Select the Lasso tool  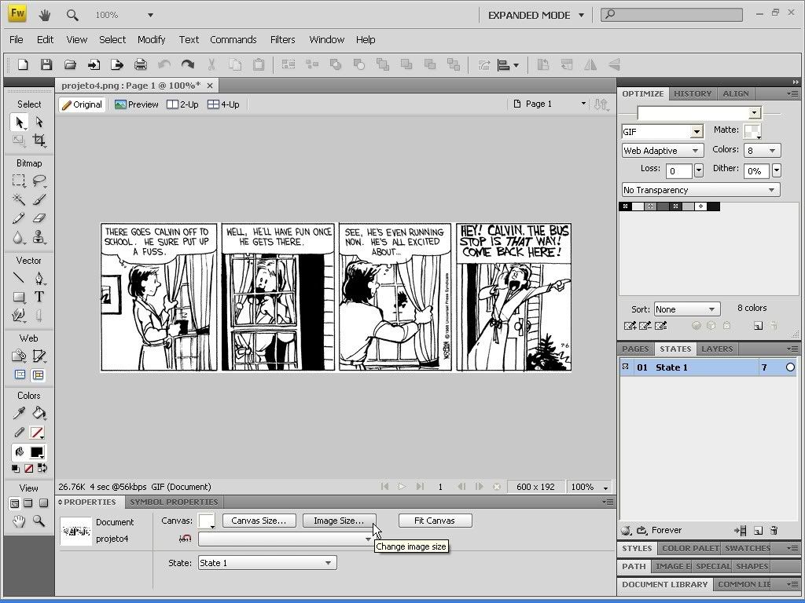tap(39, 180)
